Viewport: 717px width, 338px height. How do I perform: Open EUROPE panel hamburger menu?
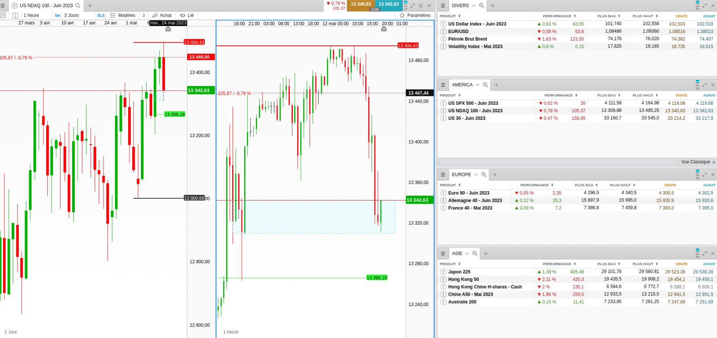point(443,174)
